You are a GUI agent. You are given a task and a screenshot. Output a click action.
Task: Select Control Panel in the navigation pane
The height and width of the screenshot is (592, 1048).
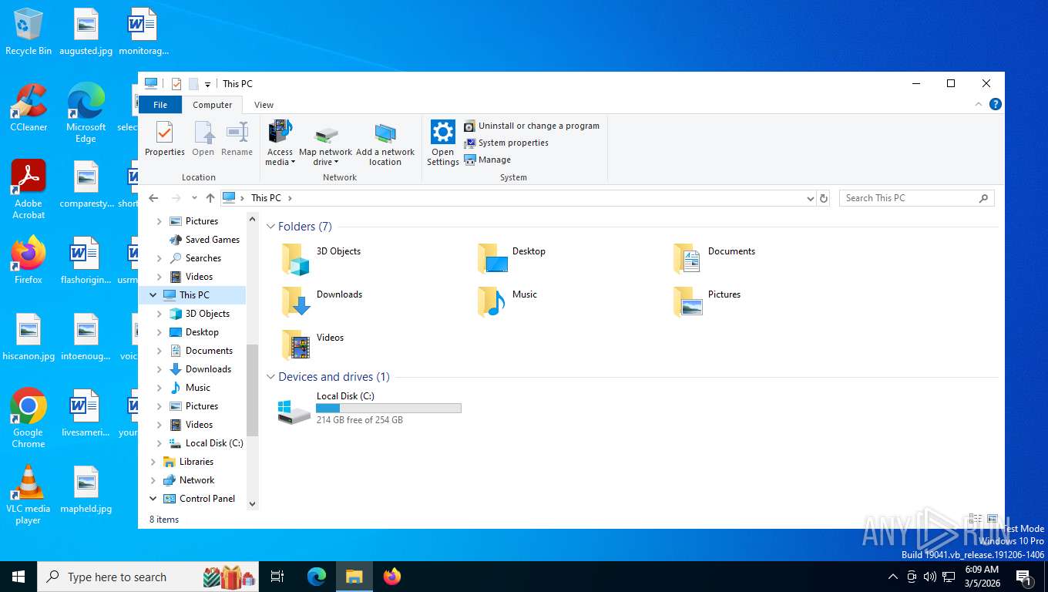click(x=200, y=499)
